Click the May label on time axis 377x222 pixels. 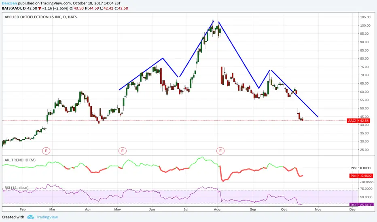coord(118,209)
